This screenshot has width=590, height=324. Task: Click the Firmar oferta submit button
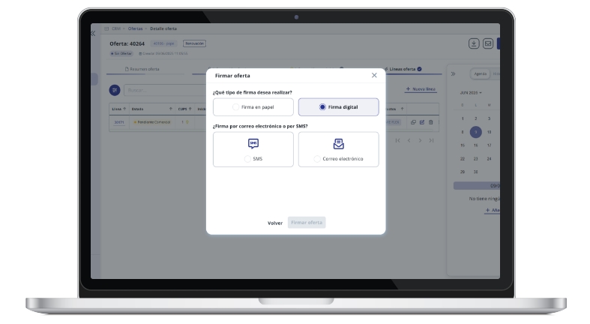307,223
